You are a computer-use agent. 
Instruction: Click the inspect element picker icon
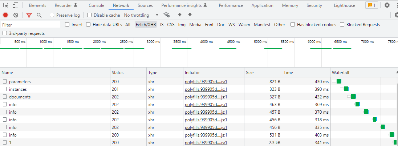(x=5, y=5)
